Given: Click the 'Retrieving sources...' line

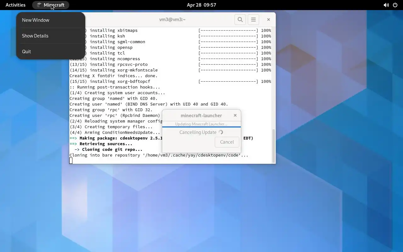Looking at the screenshot, I should coord(101,144).
